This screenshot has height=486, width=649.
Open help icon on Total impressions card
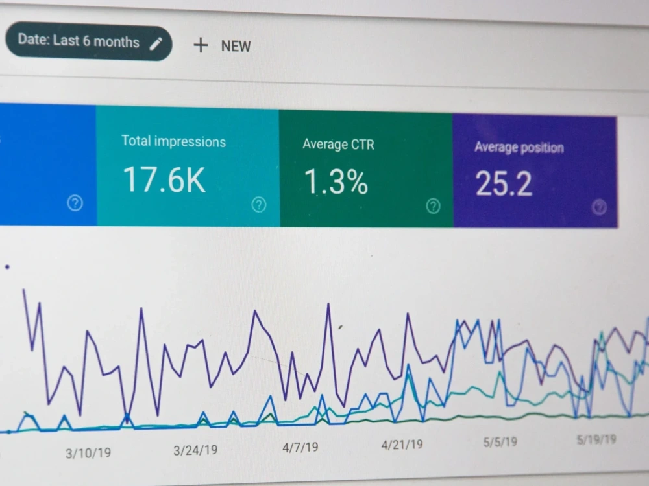click(x=259, y=205)
